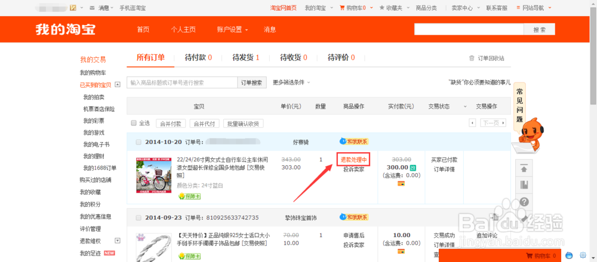Open 首页 in the orange header

[x=143, y=29]
